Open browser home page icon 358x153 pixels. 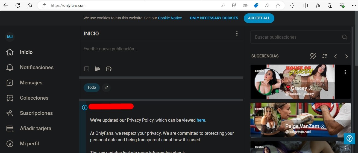pyautogui.click(x=30, y=5)
